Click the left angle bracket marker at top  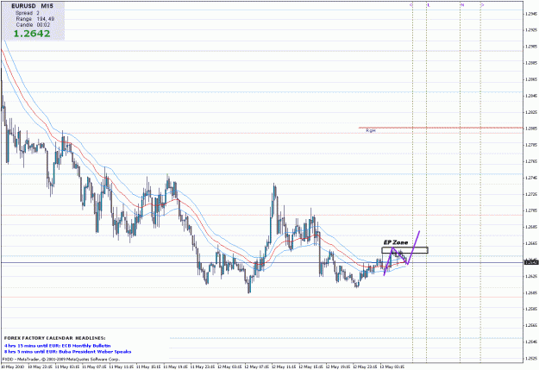411,5
